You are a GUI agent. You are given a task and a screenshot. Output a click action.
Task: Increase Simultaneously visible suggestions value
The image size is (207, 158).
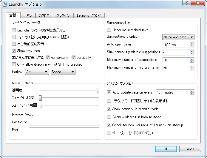[192, 51]
